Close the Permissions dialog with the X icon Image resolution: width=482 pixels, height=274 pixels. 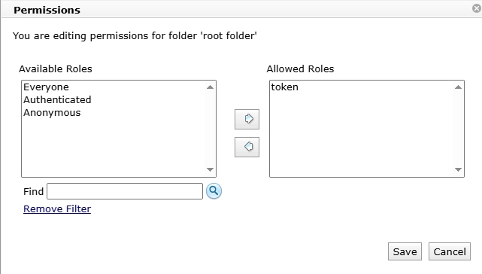coord(477,8)
